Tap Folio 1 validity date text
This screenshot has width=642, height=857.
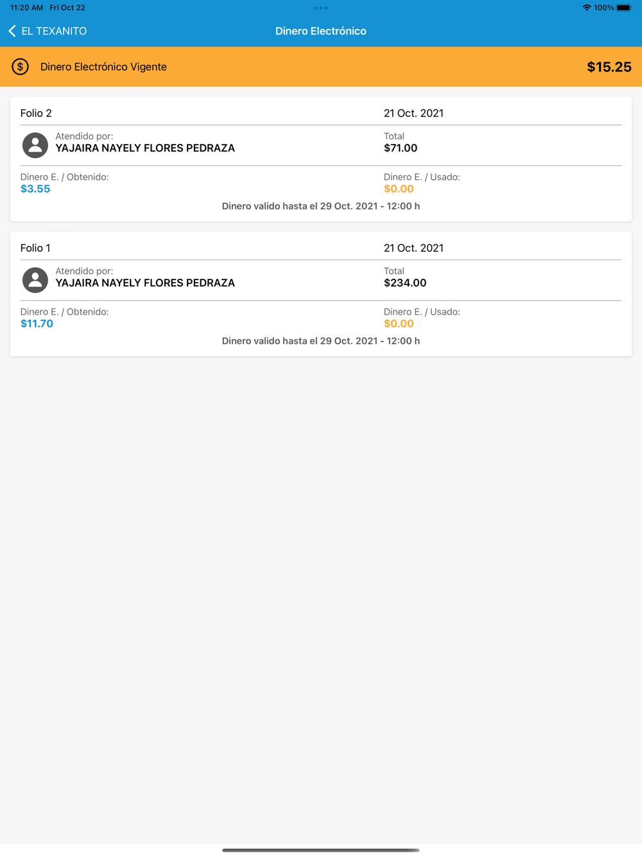pyautogui.click(x=321, y=341)
